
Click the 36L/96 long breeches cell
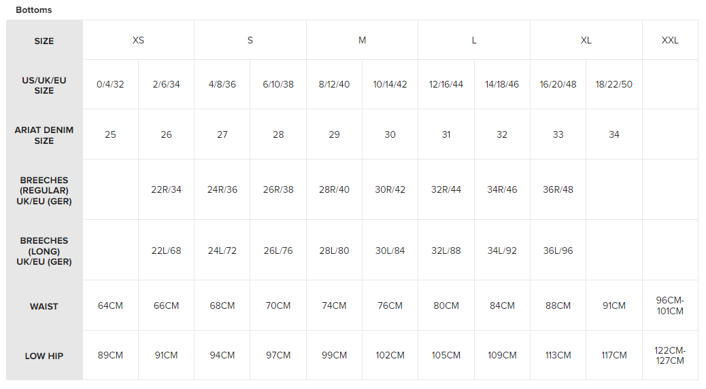[558, 251]
